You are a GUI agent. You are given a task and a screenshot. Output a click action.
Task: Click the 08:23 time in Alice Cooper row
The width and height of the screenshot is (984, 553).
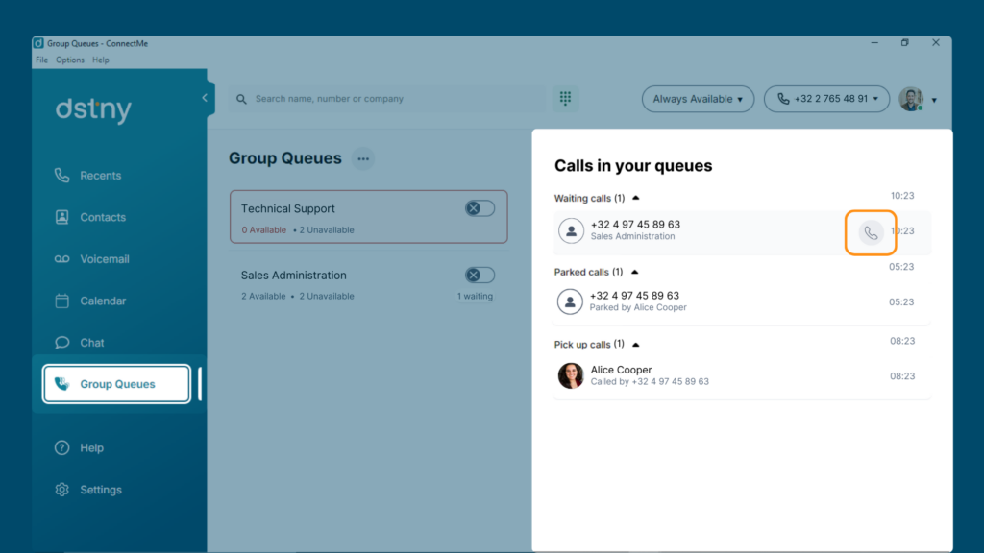click(902, 376)
